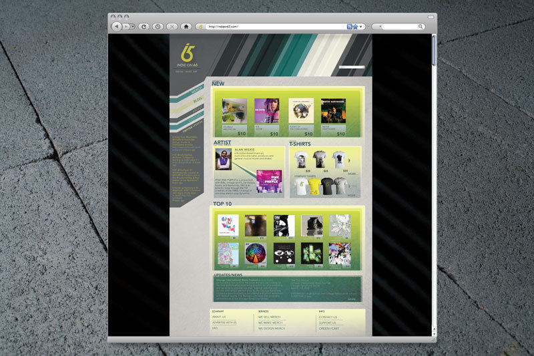
Task: Open the back/forward history dropdown arrow
Action: click(x=132, y=26)
